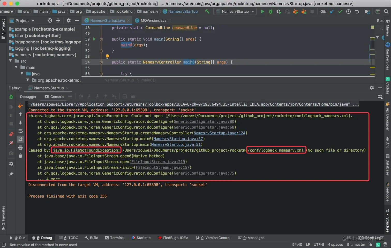Collapse the org.apache.rocketmq package node
Image resolution: width=391 pixels, height=248 pixels.
28,80
